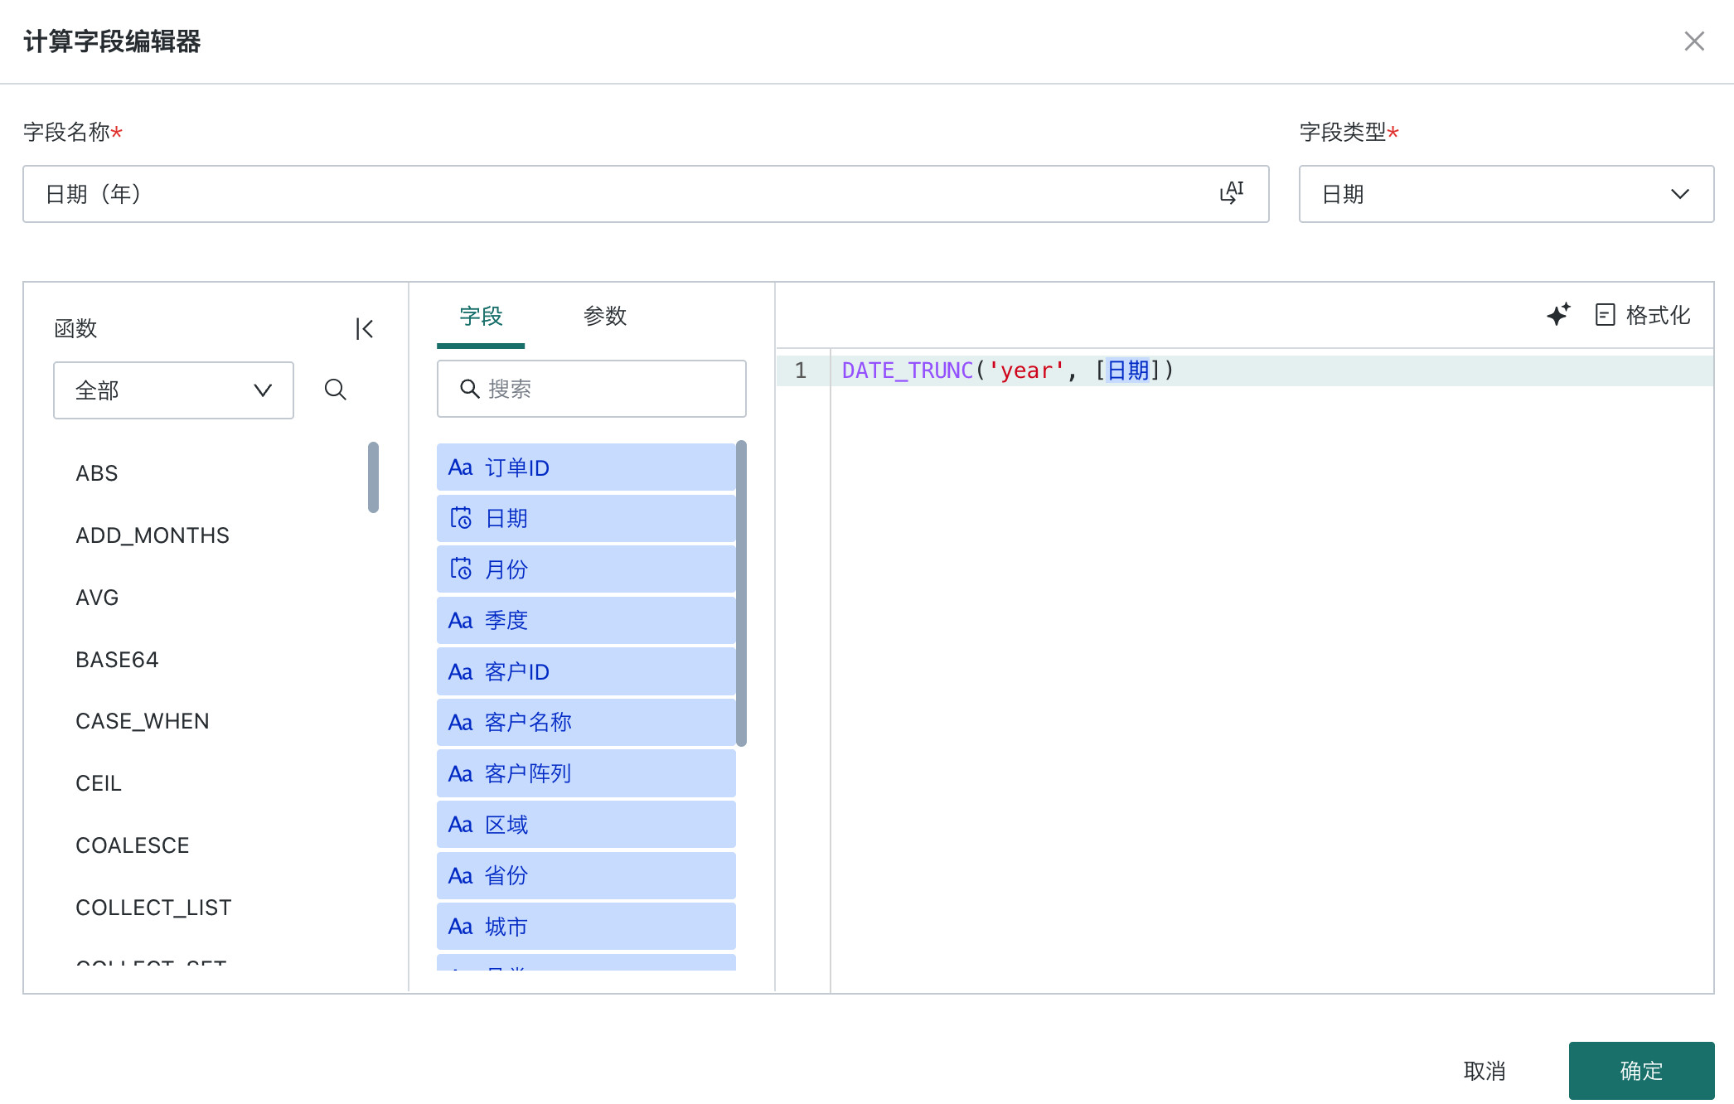Image resolution: width=1734 pixels, height=1104 pixels.
Task: Click the 取消 cancel button
Action: [x=1485, y=1071]
